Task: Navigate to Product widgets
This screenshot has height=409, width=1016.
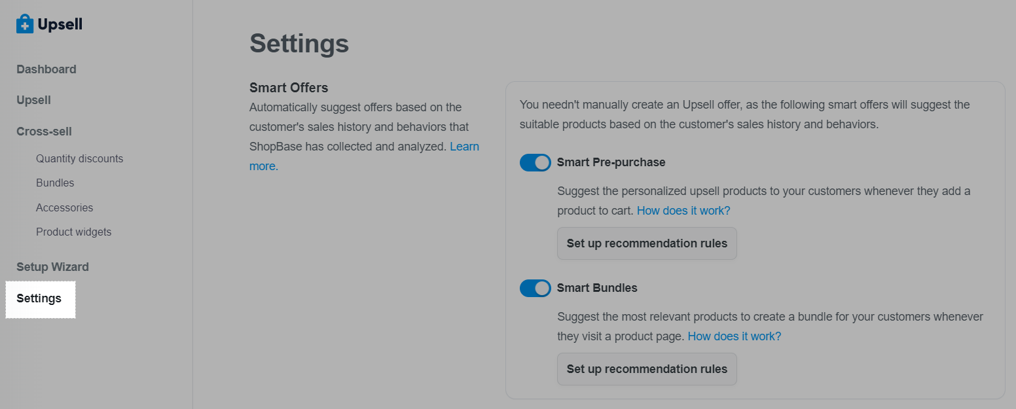Action: (x=73, y=232)
